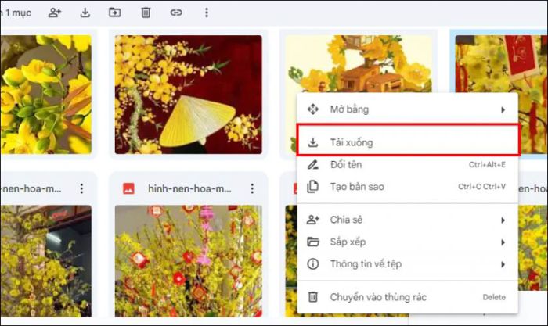Image resolution: width=548 pixels, height=326 pixels.
Task: Click the hinh-nen-hoa-m file name label
Action: pyautogui.click(x=189, y=188)
